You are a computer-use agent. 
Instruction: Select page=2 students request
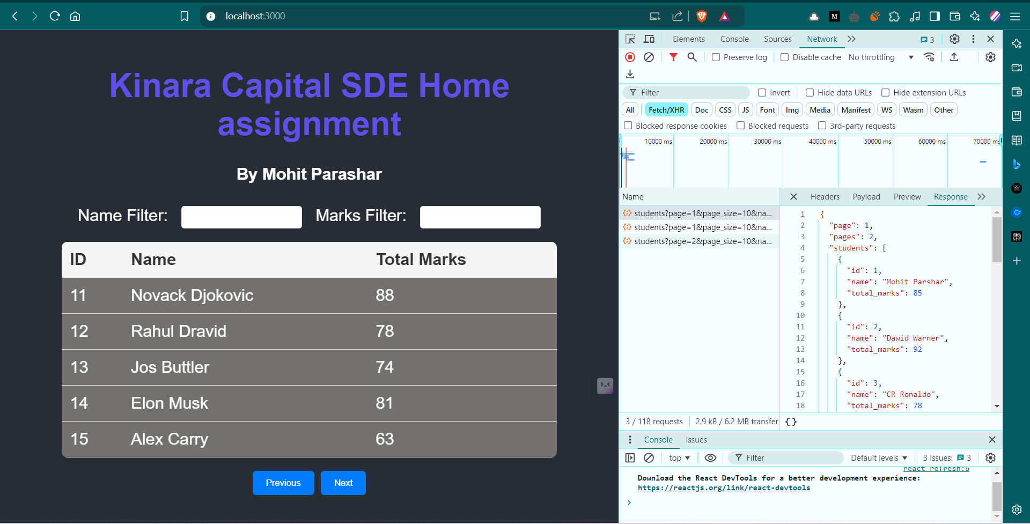(700, 241)
